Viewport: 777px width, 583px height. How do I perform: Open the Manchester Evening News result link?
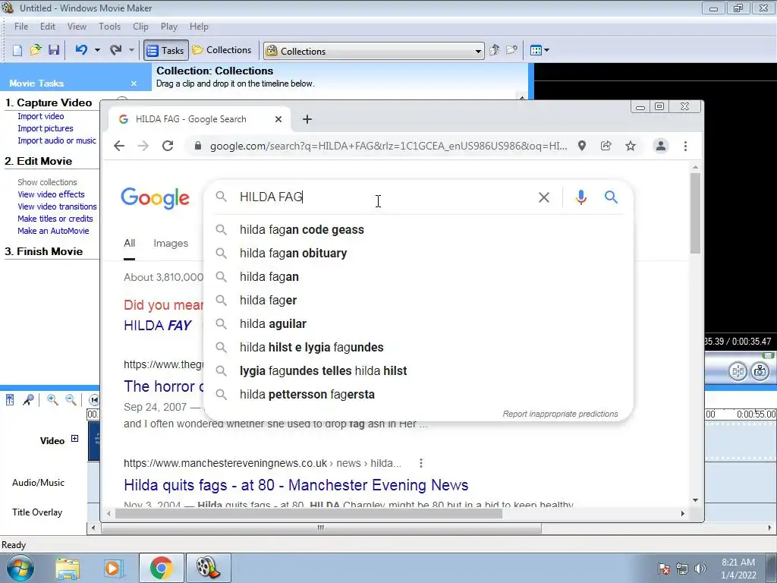coord(296,485)
